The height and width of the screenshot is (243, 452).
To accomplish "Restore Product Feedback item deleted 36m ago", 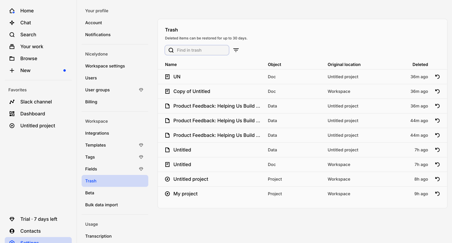I will [437, 106].
